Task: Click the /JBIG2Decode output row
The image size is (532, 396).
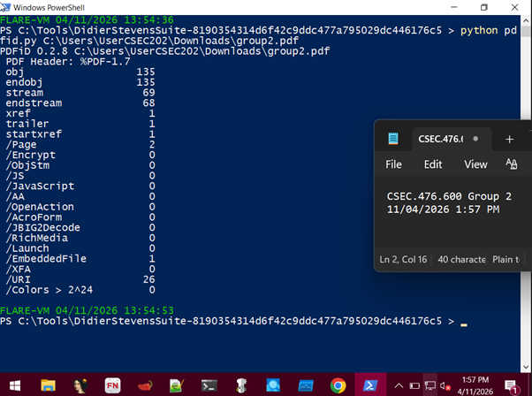Action: 80,228
